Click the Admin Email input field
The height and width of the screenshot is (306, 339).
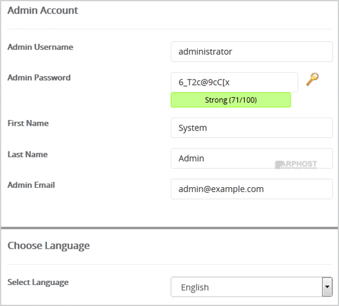[x=251, y=189]
